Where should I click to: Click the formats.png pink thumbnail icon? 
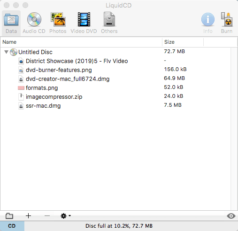21,88
